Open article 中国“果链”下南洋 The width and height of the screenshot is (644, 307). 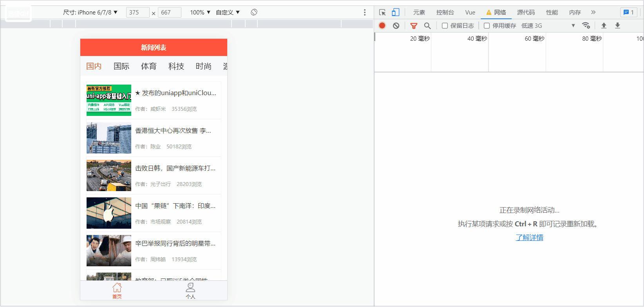click(x=175, y=206)
